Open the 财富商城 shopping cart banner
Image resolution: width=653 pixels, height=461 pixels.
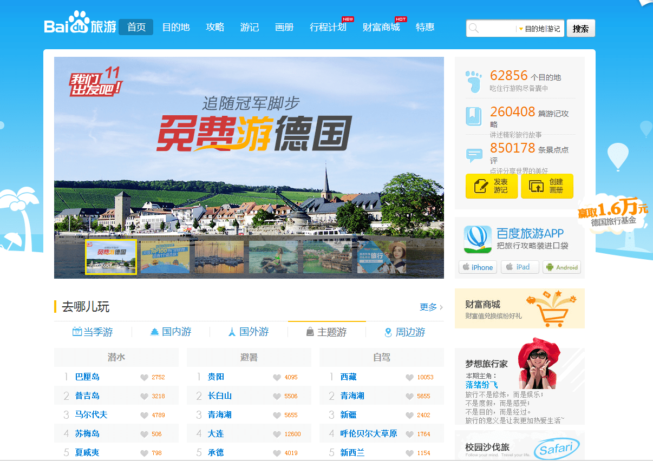(x=520, y=308)
